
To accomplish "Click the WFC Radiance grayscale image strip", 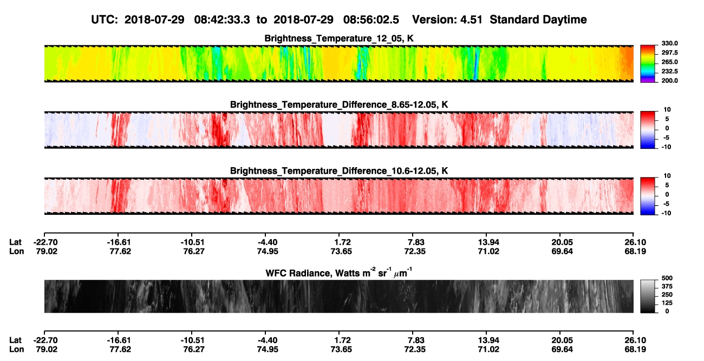I will click(338, 297).
